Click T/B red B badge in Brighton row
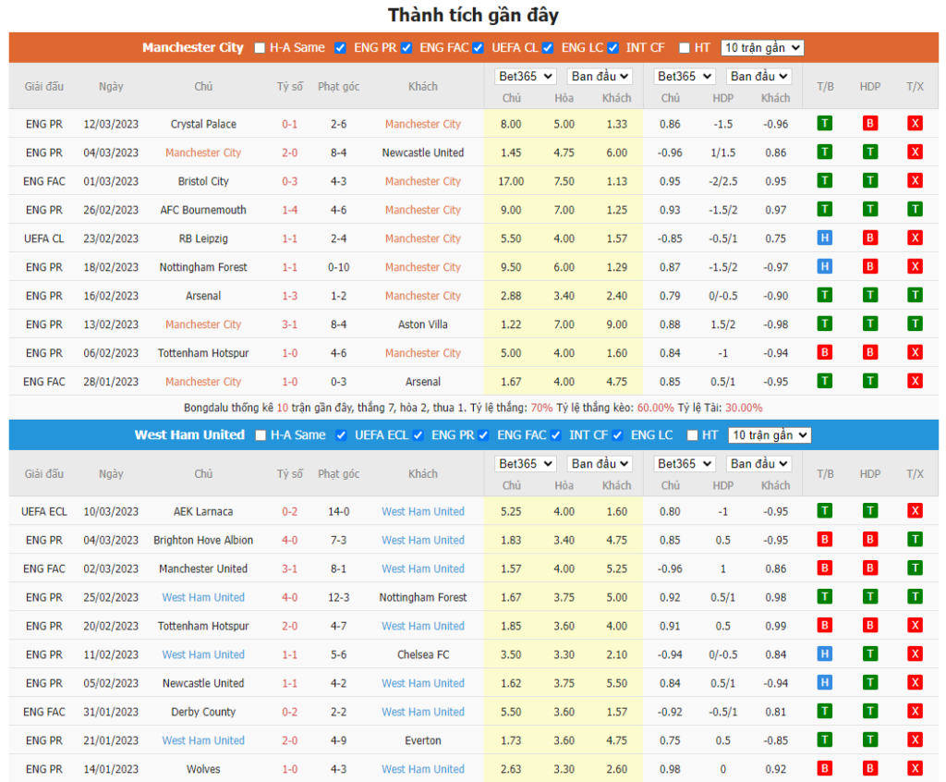The image size is (946, 782). [x=824, y=540]
